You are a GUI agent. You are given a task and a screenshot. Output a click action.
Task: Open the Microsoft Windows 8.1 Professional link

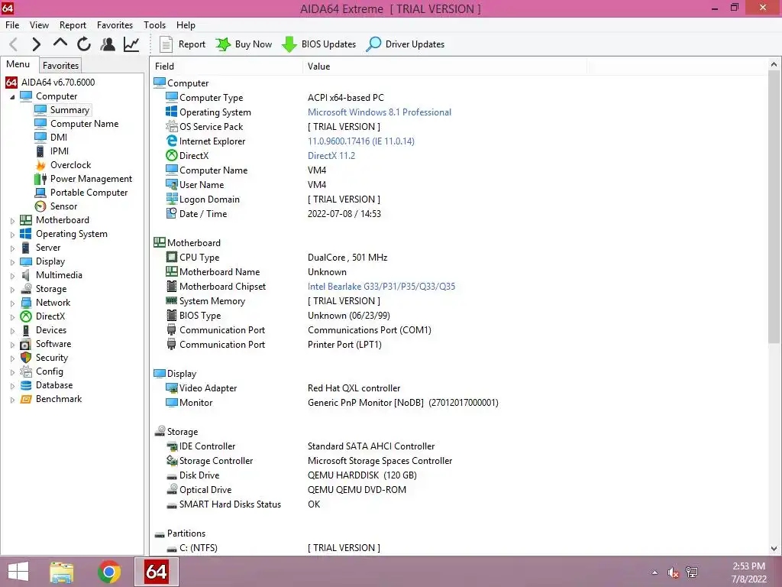(x=380, y=112)
